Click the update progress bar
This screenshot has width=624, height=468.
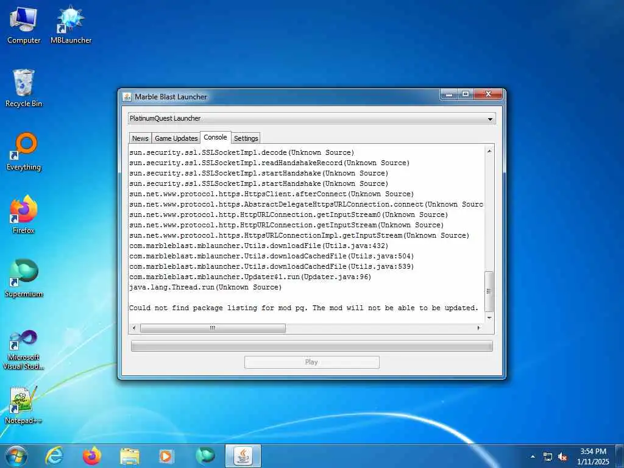tap(311, 346)
